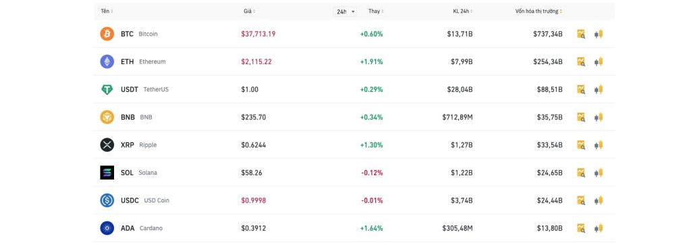The height and width of the screenshot is (245, 691).
Task: Click the candlestick trade icon for Bitcoin
Action: [599, 34]
